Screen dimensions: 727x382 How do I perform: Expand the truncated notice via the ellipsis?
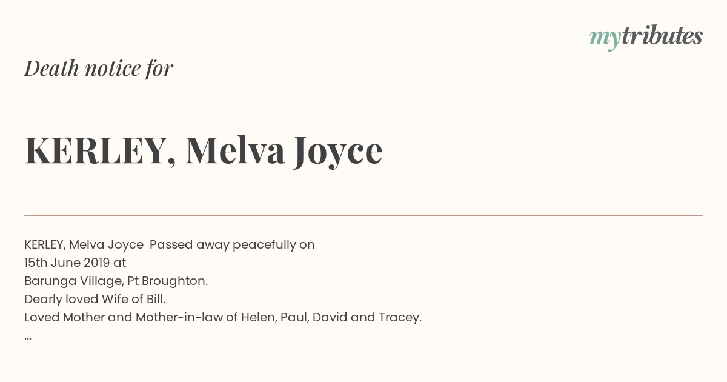(28, 337)
